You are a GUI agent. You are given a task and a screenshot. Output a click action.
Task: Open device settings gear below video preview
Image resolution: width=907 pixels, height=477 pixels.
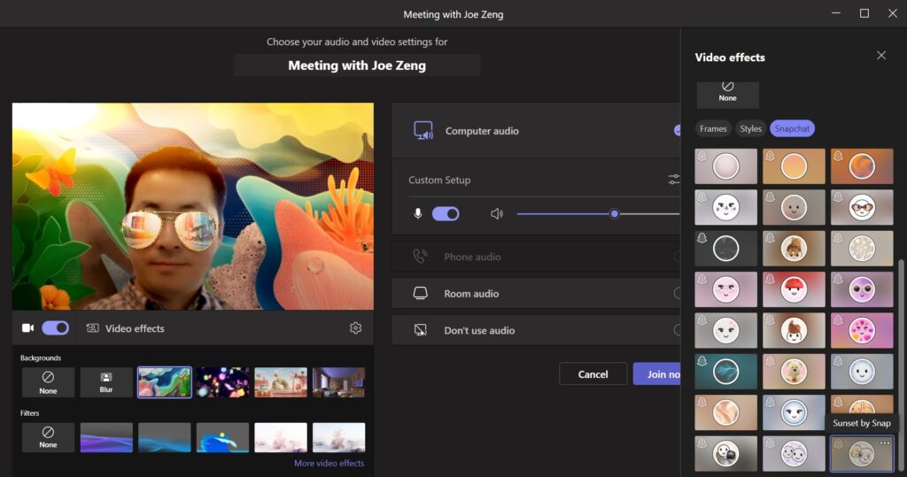coord(355,328)
